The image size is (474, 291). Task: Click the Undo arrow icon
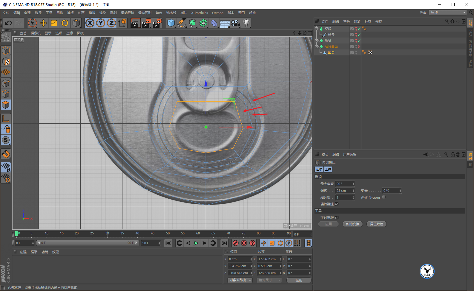coord(8,23)
